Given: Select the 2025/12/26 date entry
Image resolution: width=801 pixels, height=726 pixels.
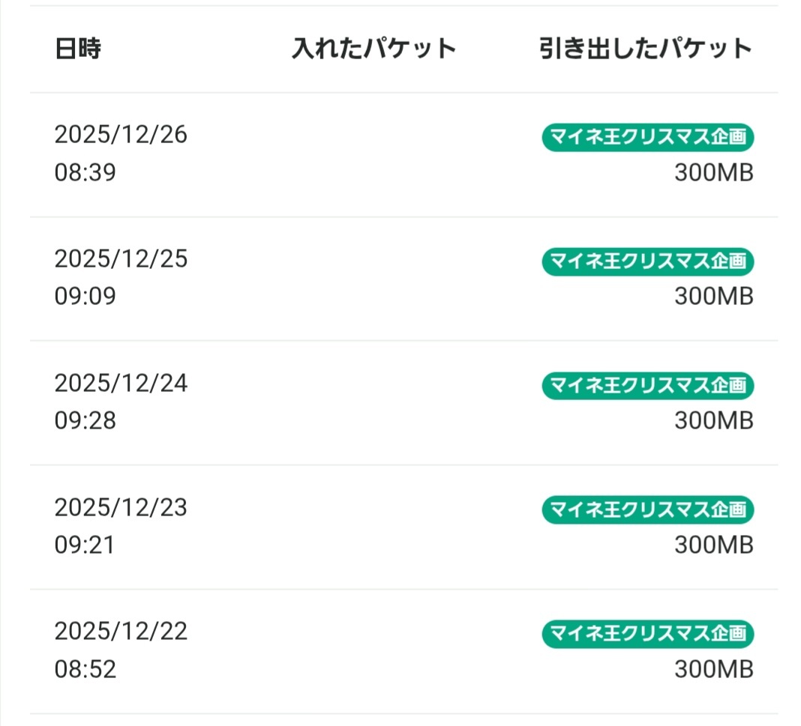Looking at the screenshot, I should point(121,136).
